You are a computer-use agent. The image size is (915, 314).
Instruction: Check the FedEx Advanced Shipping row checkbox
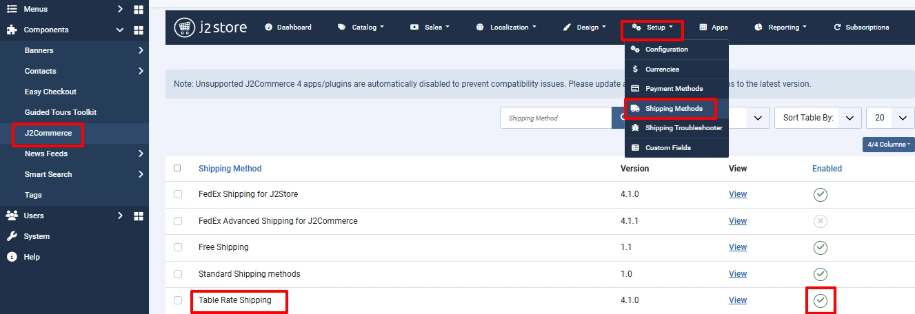coord(178,221)
